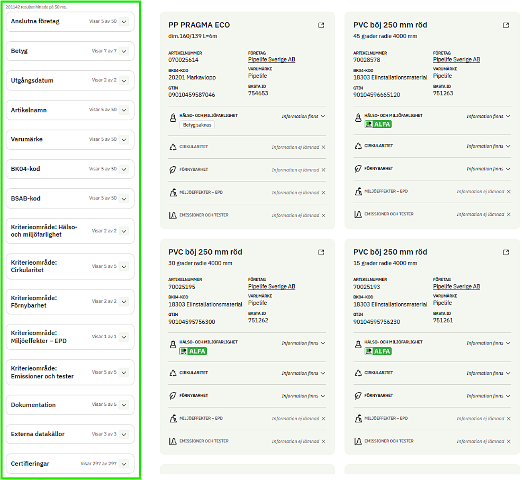Viewport: 522px width, 480px height.
Task: Click the cirkularitet recycling icon on 15 grader card
Action: tap(358, 373)
